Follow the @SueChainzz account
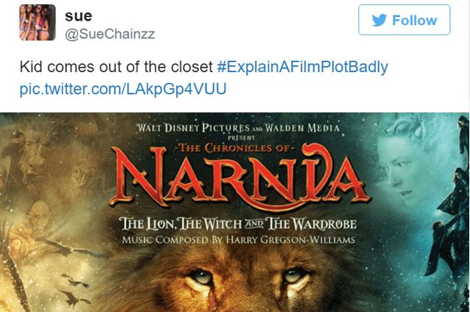This screenshot has width=470, height=312. tap(405, 20)
